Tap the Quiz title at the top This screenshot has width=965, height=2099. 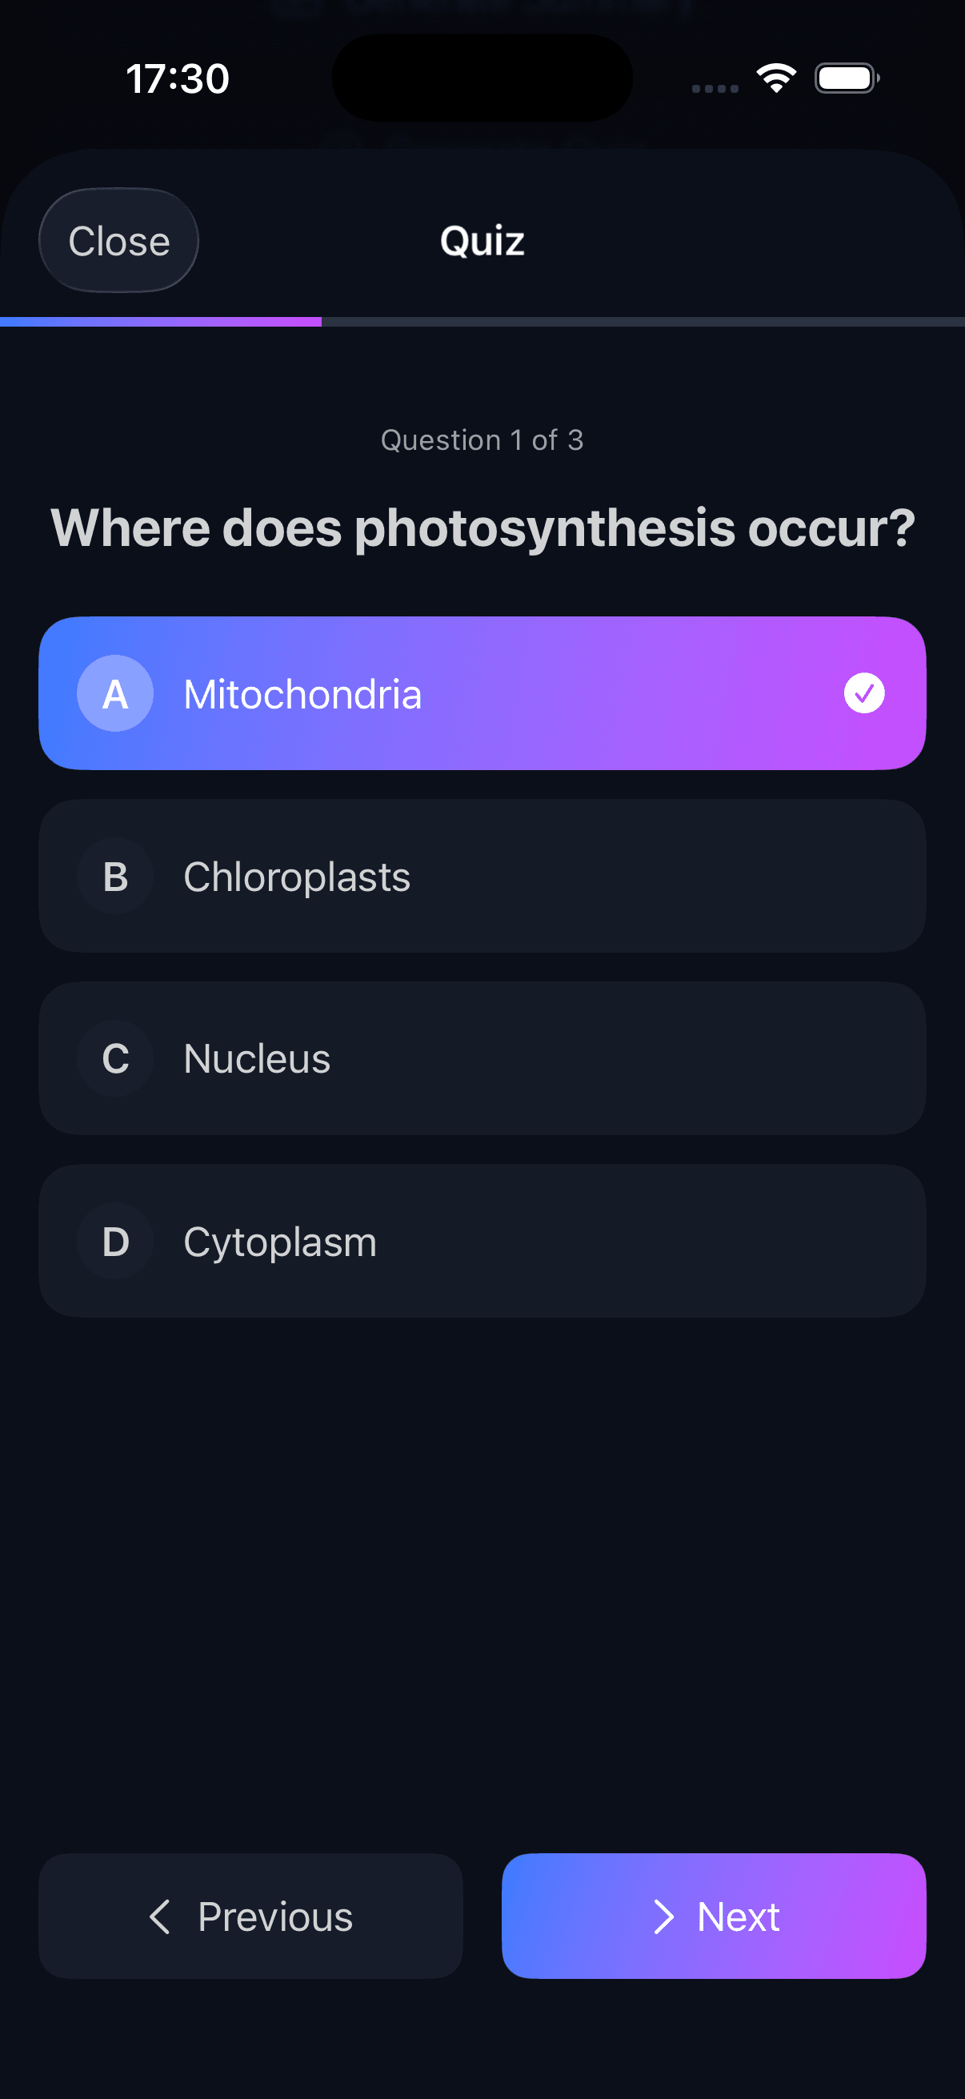point(481,240)
